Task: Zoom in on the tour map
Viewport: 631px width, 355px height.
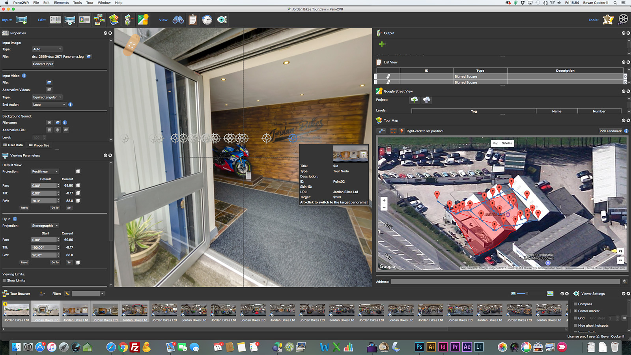Action: click(x=384, y=200)
